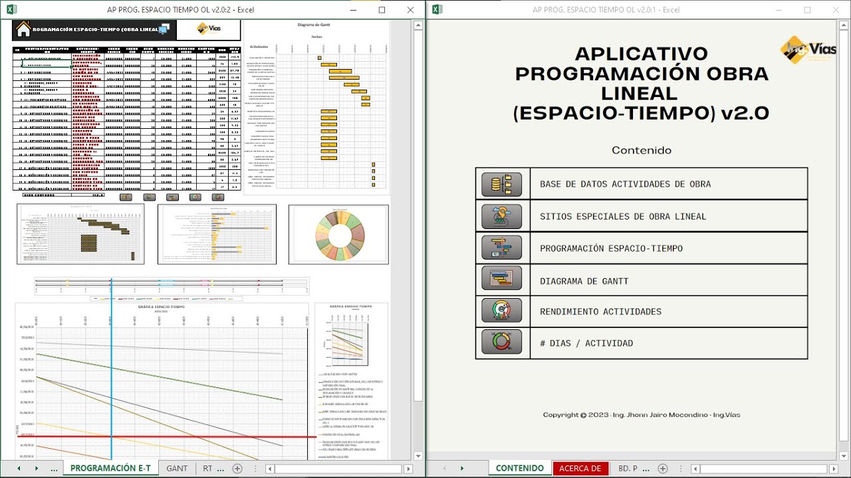Click third small navigation button below the table

[x=172, y=197]
